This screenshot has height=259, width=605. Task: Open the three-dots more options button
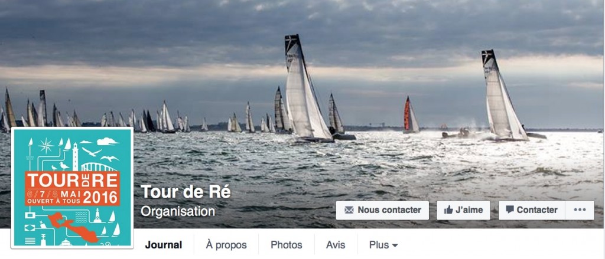point(580,210)
